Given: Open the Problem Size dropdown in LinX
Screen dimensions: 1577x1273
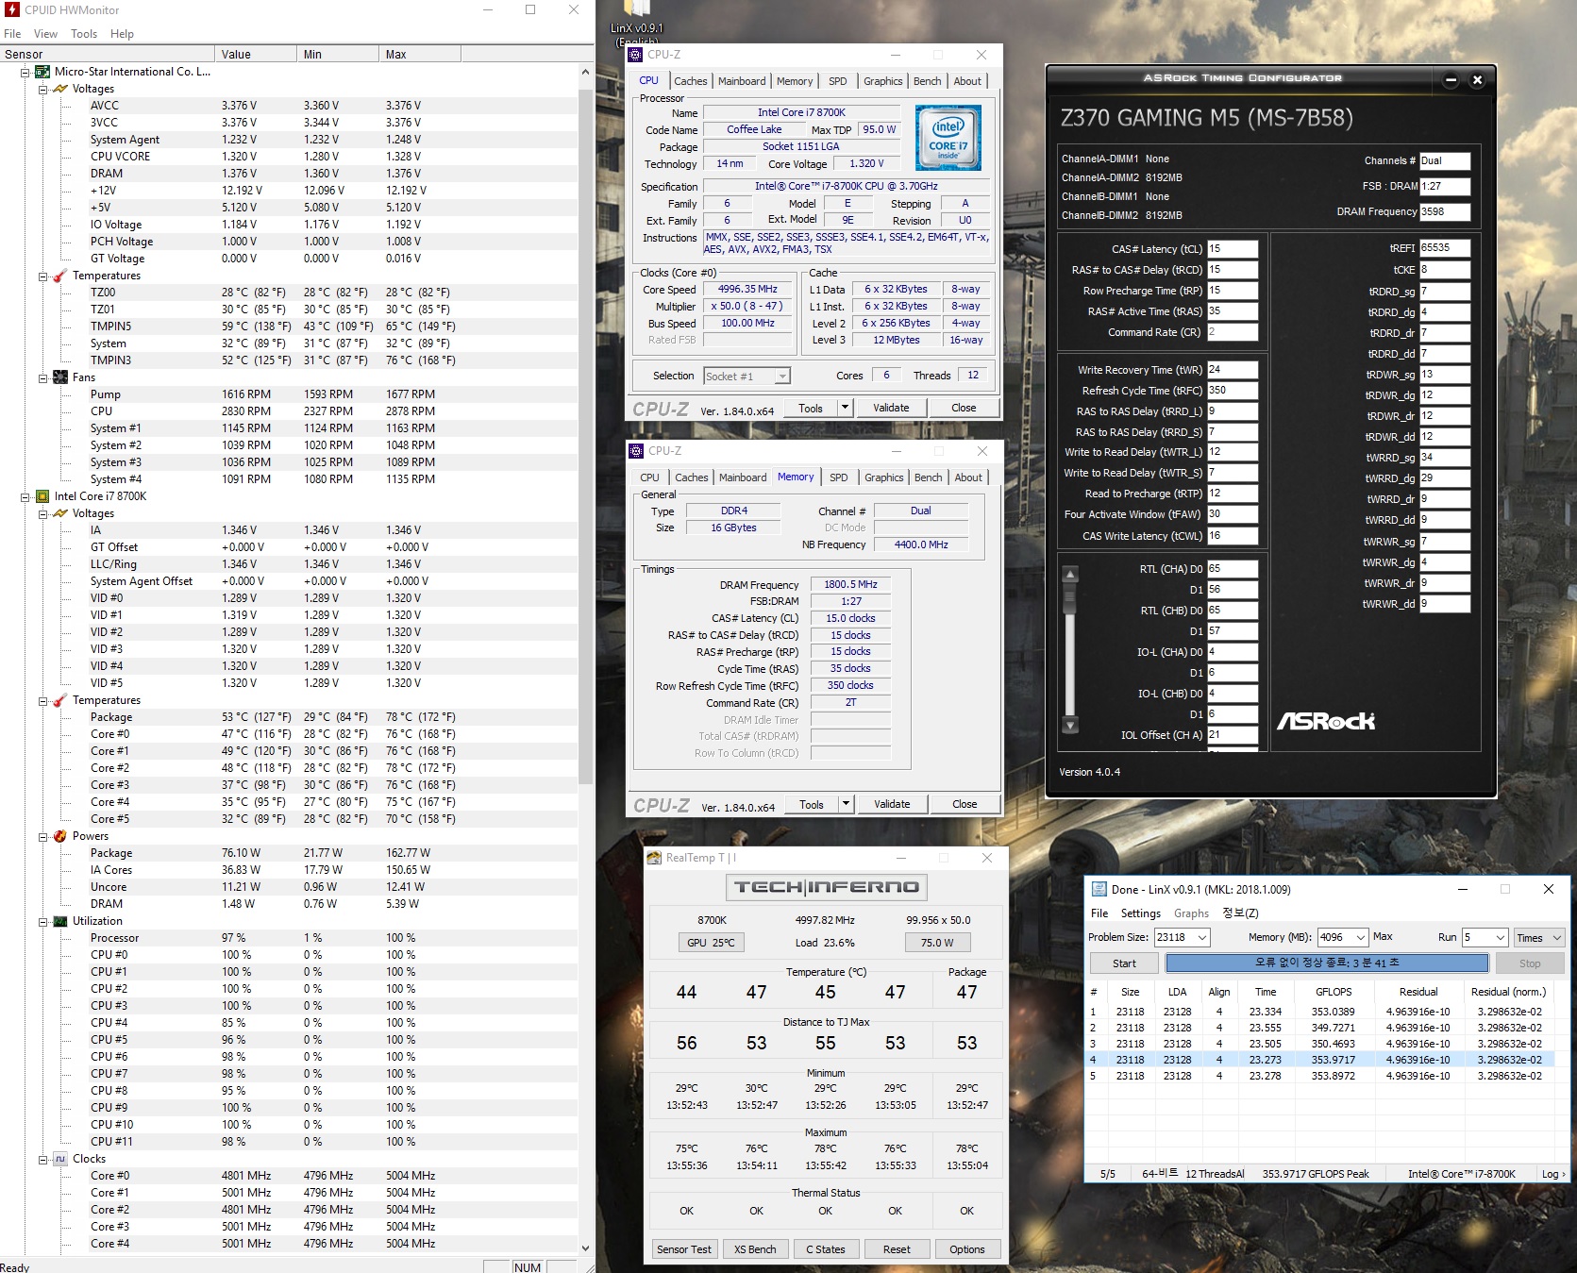Looking at the screenshot, I should pos(1202,937).
